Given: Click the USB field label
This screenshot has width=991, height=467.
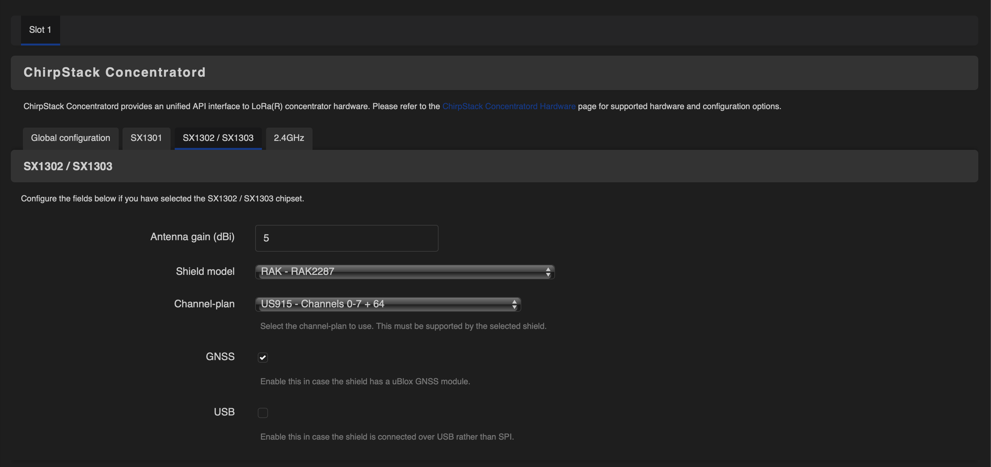Looking at the screenshot, I should (224, 412).
